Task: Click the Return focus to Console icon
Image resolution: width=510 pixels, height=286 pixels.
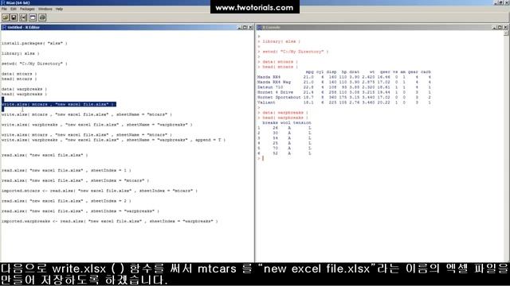Action: pos(33,17)
